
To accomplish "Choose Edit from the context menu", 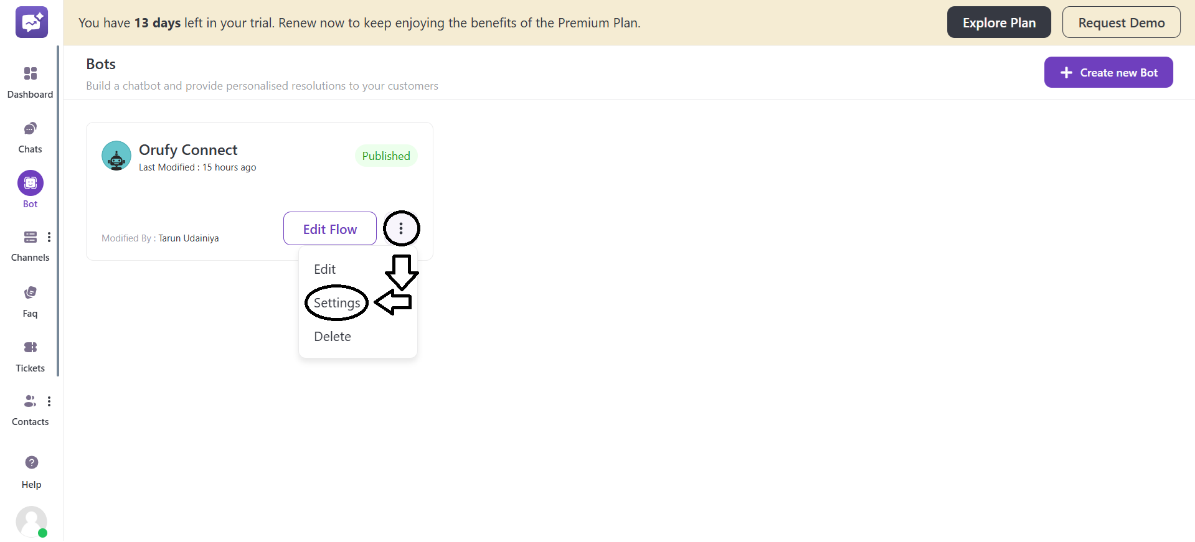I will [x=324, y=269].
